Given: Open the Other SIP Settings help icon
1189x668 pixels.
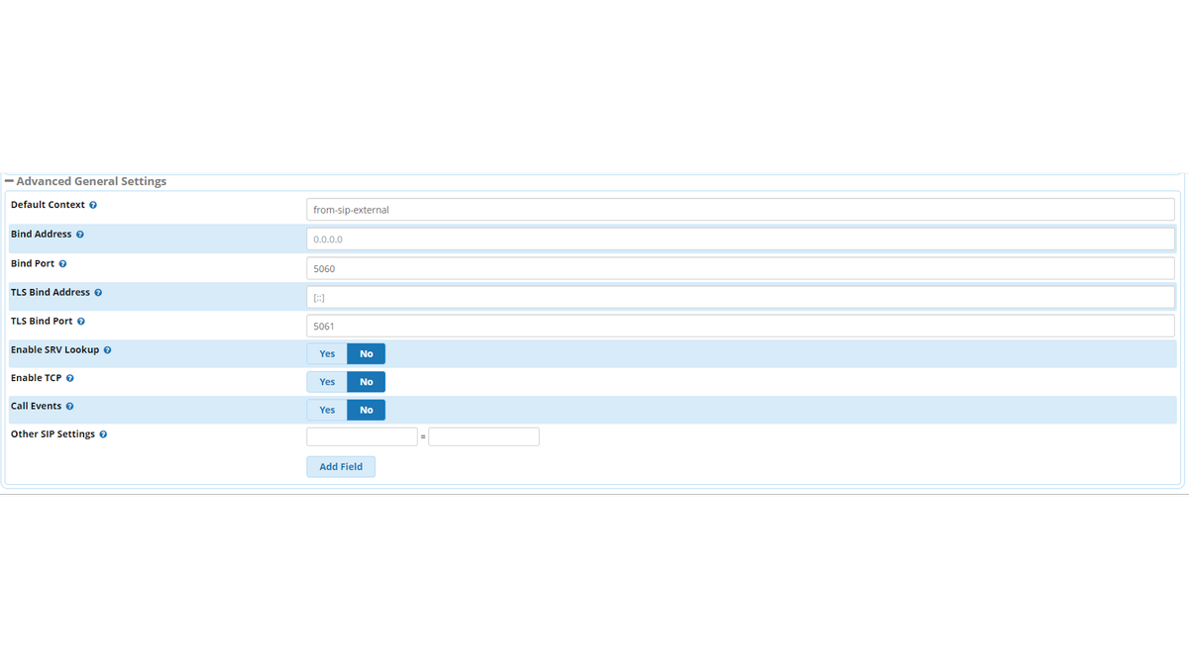Looking at the screenshot, I should pyautogui.click(x=103, y=433).
